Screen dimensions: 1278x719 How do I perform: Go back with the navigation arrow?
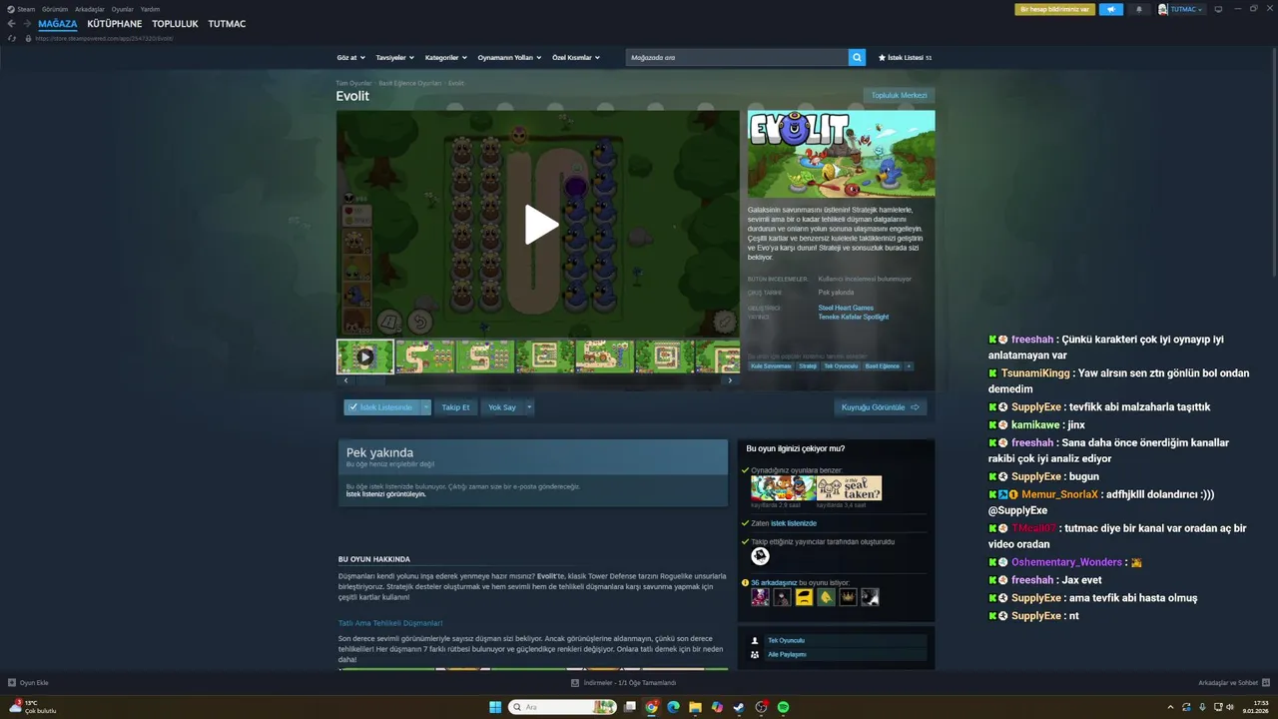[x=12, y=23]
